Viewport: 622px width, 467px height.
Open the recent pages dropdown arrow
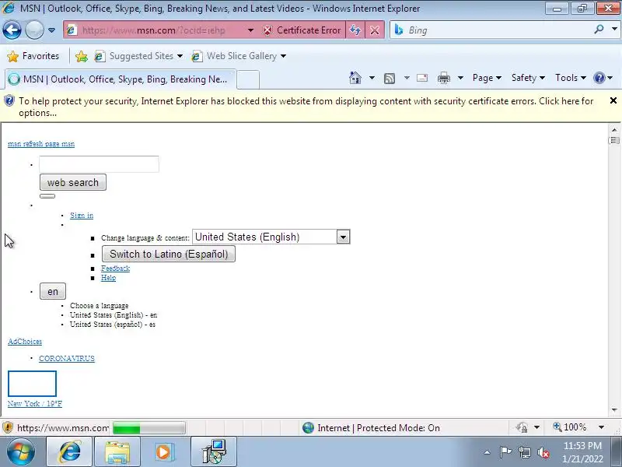tap(51, 30)
